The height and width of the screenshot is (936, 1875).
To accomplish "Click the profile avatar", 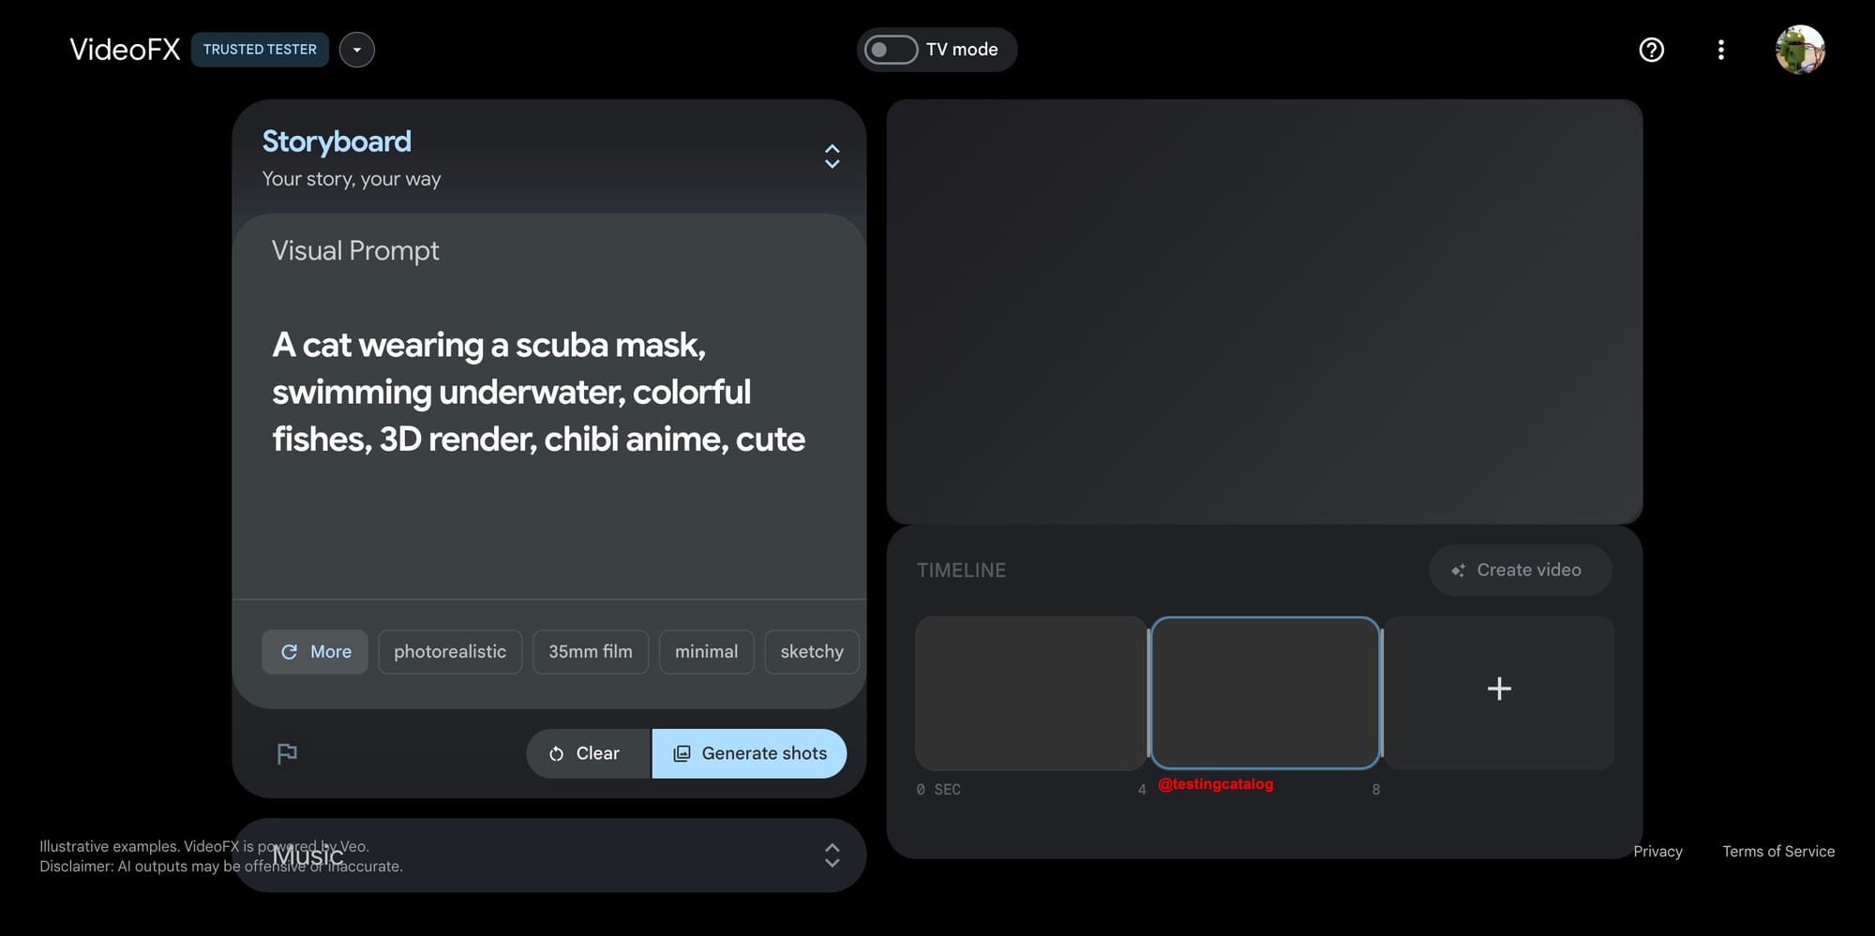I will pyautogui.click(x=1800, y=50).
